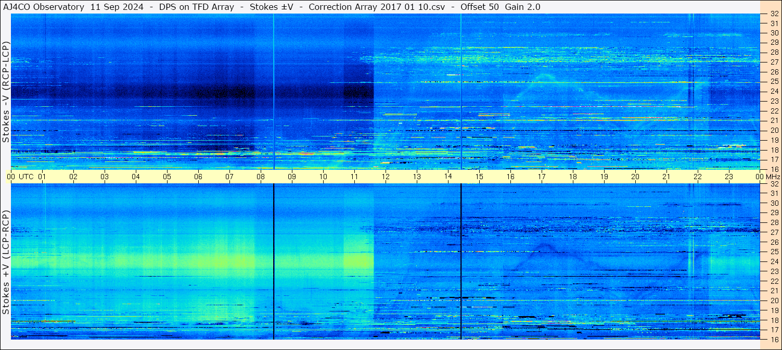Click the 'Stokes +V (LCP-RCP)' axis label

pyautogui.click(x=6, y=262)
